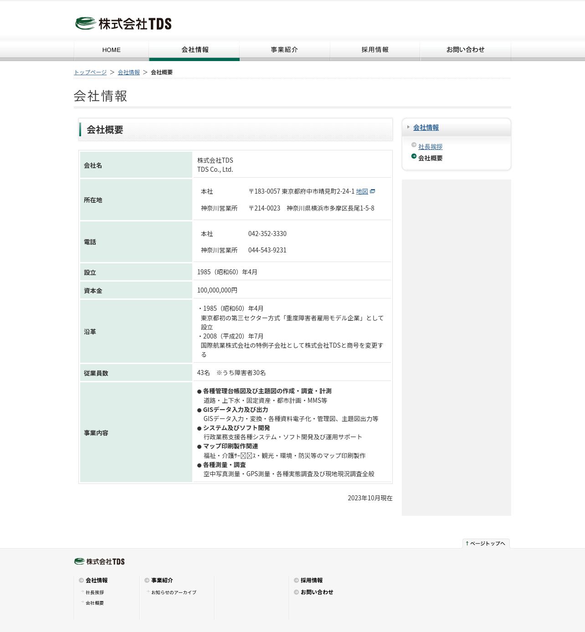The image size is (585, 632).
Task: Open footer 事業紹介 heading link
Action: pyautogui.click(x=162, y=581)
